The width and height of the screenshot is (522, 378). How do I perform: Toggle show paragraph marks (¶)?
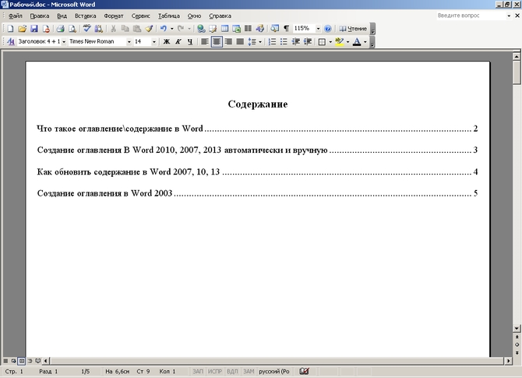[286, 29]
